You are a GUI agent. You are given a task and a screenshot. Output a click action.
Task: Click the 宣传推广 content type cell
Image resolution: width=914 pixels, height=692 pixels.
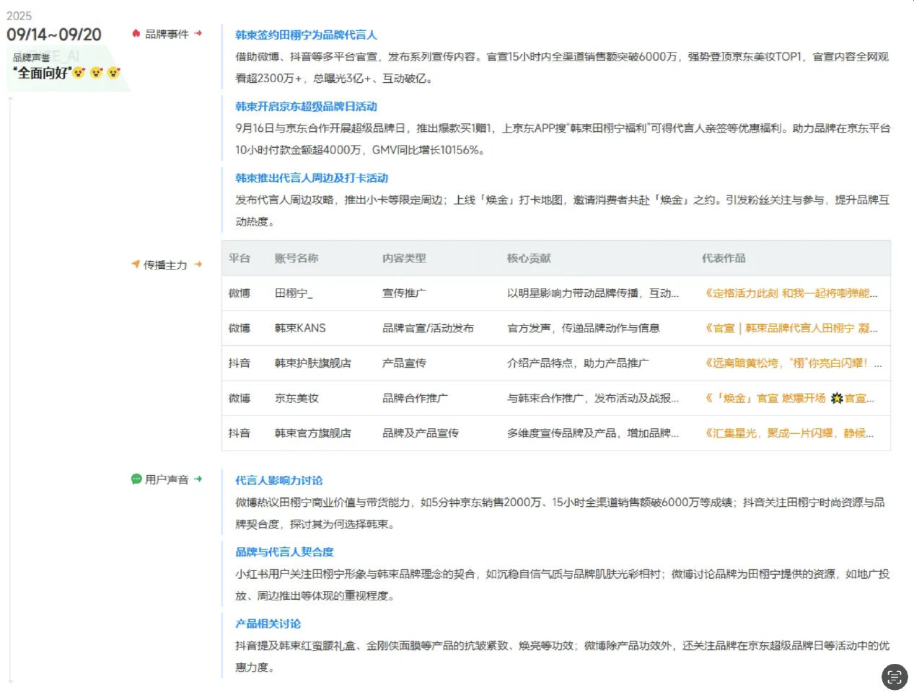pos(404,293)
